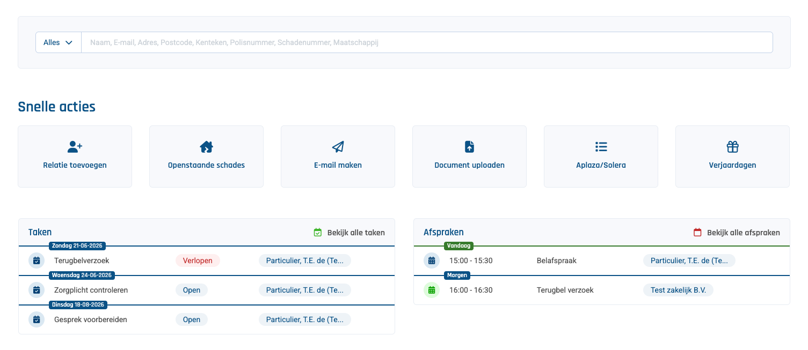
Task: Select the Belafspraak appointment text
Action: [x=556, y=260]
